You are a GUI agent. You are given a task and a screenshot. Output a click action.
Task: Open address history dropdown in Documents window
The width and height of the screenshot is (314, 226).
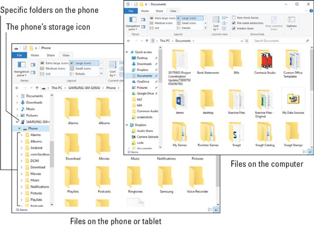(242, 41)
